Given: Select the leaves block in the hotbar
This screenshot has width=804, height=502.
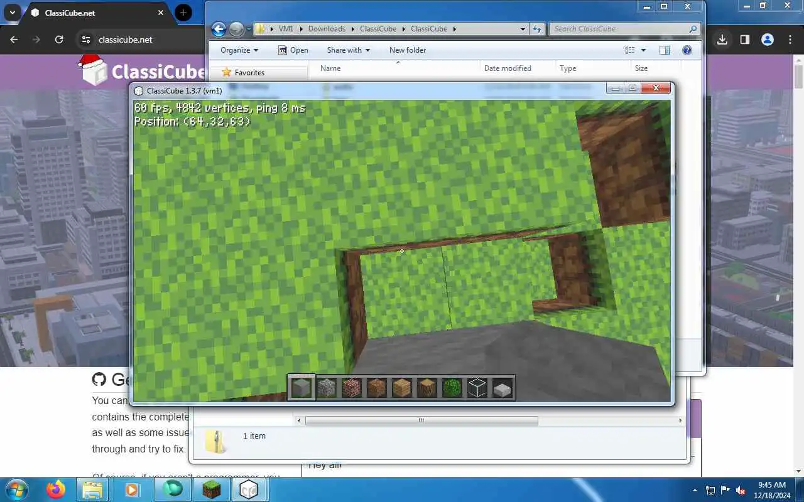Looking at the screenshot, I should 452,388.
